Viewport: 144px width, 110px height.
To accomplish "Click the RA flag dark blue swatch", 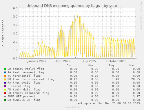I will point(5,83).
